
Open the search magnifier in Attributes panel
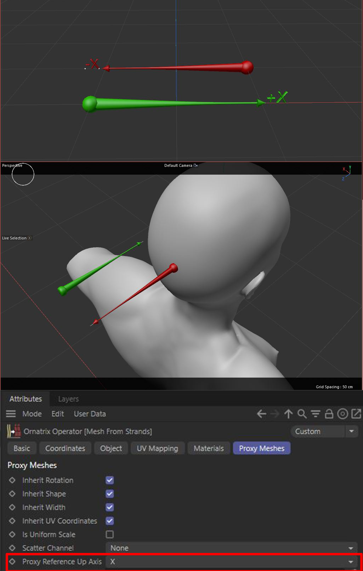tap(302, 414)
